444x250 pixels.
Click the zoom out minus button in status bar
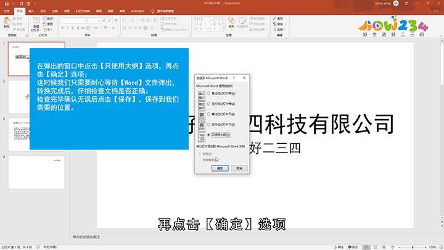coord(399,247)
